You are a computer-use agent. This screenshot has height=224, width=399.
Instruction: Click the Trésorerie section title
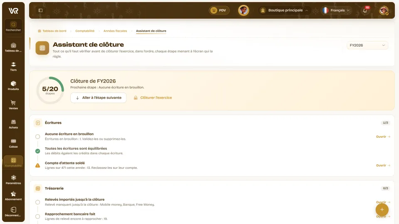54,188
